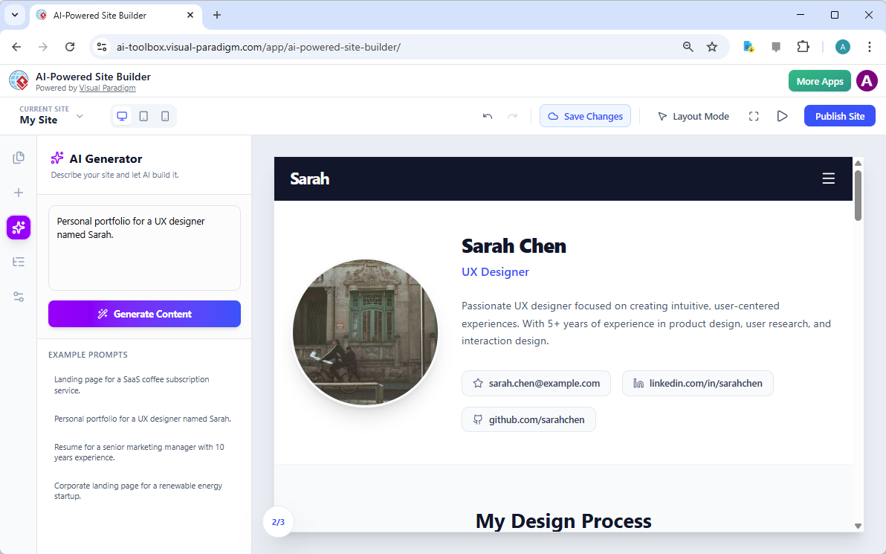The width and height of the screenshot is (886, 554).
Task: Click the undo arrow in the toolbar
Action: tap(488, 116)
